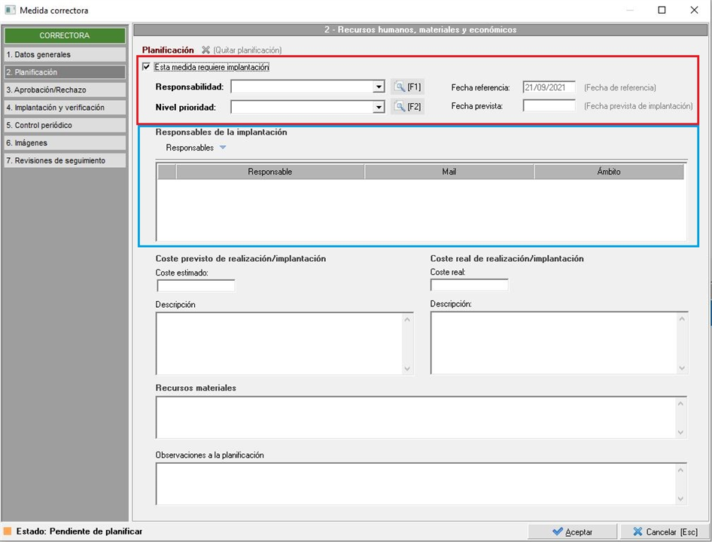Uncheck Esta medida requiere implantación checkbox
The image size is (712, 542).
tap(146, 67)
